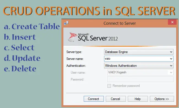Click the 'Password:' label
Image resolution: width=179 pixels, height=108 pixels.
(77, 79)
